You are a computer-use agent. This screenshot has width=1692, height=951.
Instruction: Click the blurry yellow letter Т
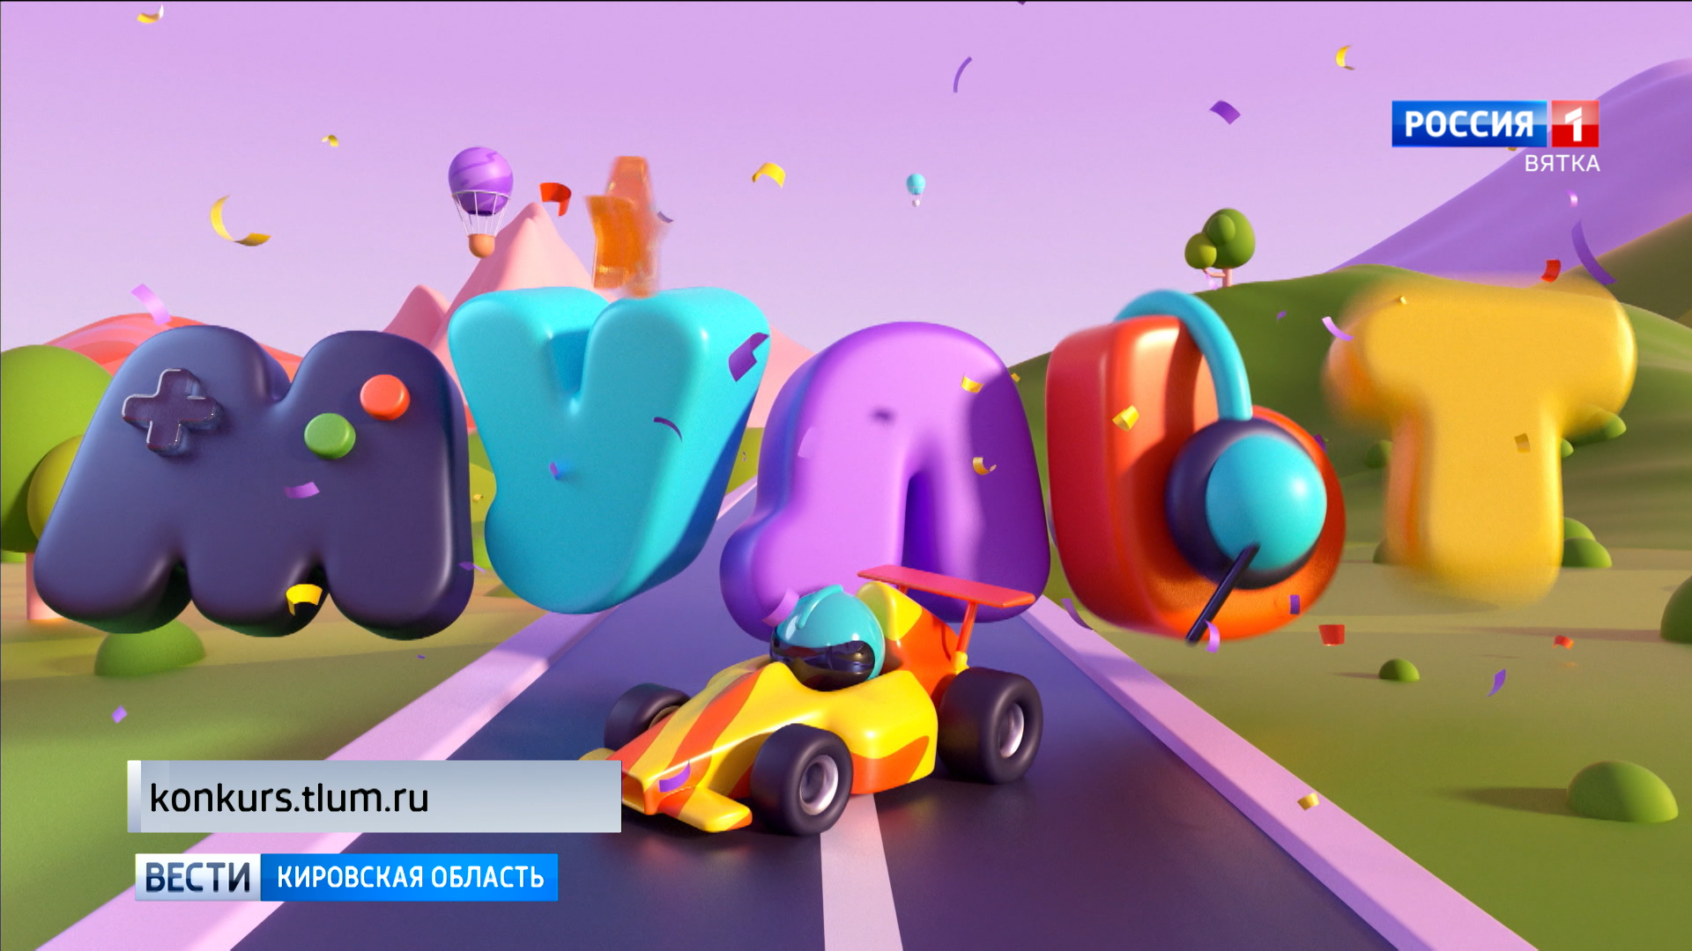[1480, 423]
